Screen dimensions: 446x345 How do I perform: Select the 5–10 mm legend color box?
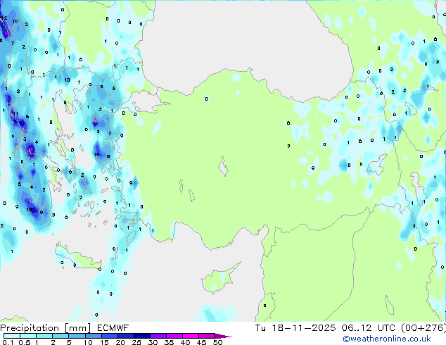click(77, 336)
